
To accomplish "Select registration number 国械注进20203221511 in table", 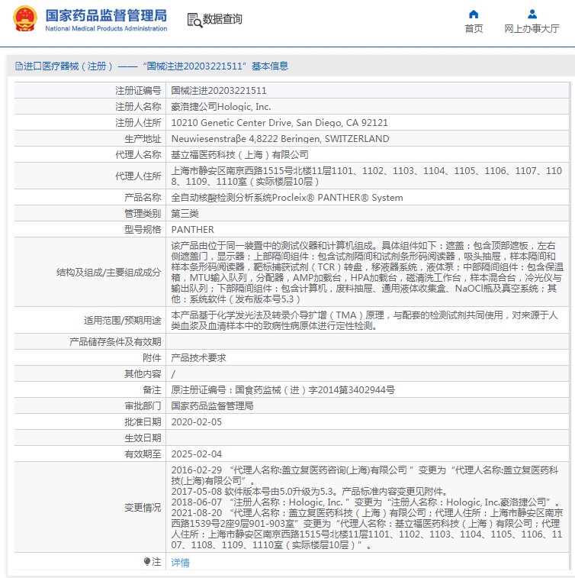I will point(219,91).
